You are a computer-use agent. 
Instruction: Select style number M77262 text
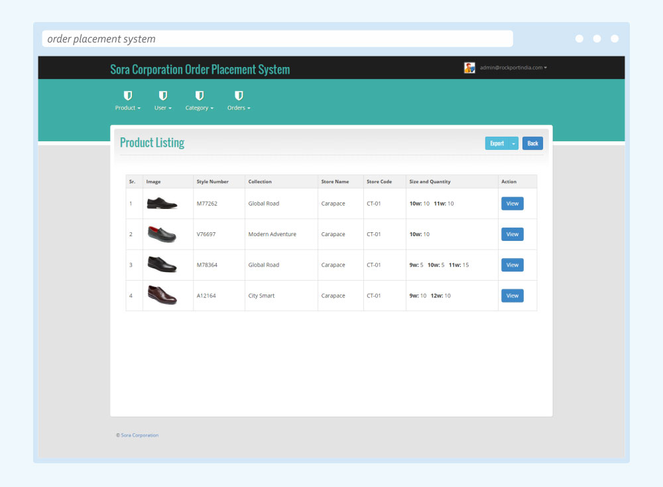[207, 204]
